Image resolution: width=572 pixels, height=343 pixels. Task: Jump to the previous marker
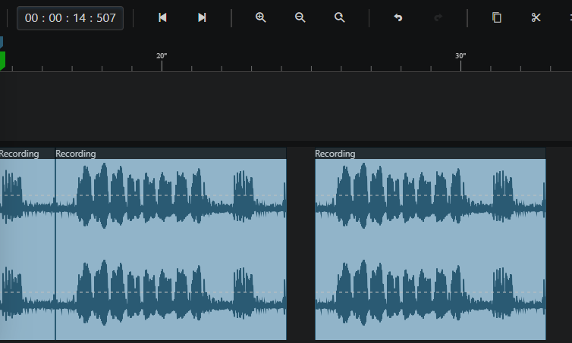click(162, 17)
